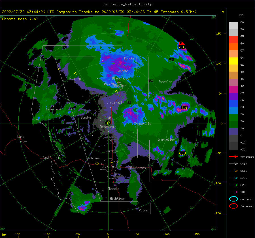Viewport: 255px width, 238px height.
Task: Click the Olds town label
Action: 108,118
